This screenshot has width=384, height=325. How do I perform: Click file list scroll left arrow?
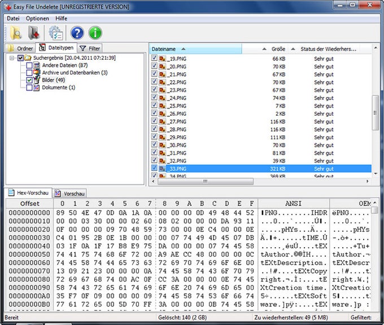click(153, 181)
